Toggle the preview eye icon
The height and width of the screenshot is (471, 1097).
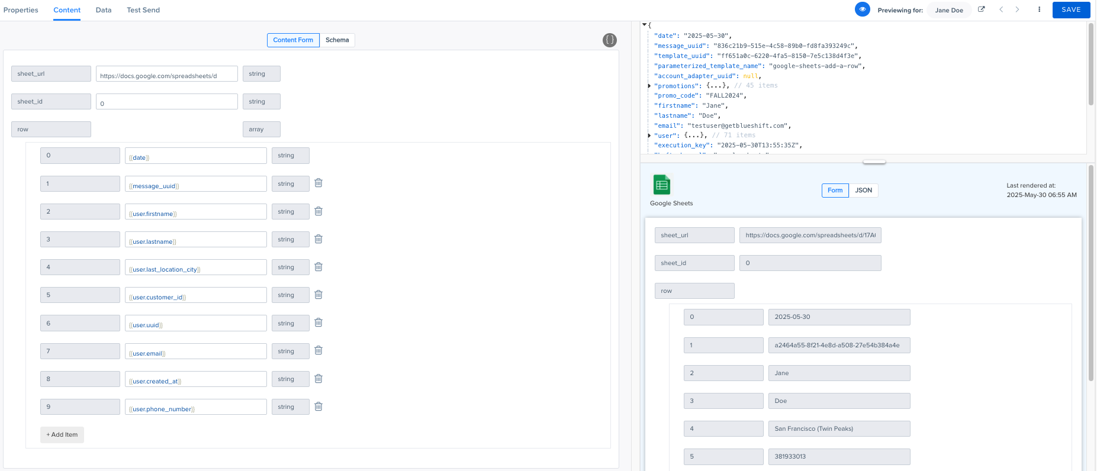tap(863, 9)
